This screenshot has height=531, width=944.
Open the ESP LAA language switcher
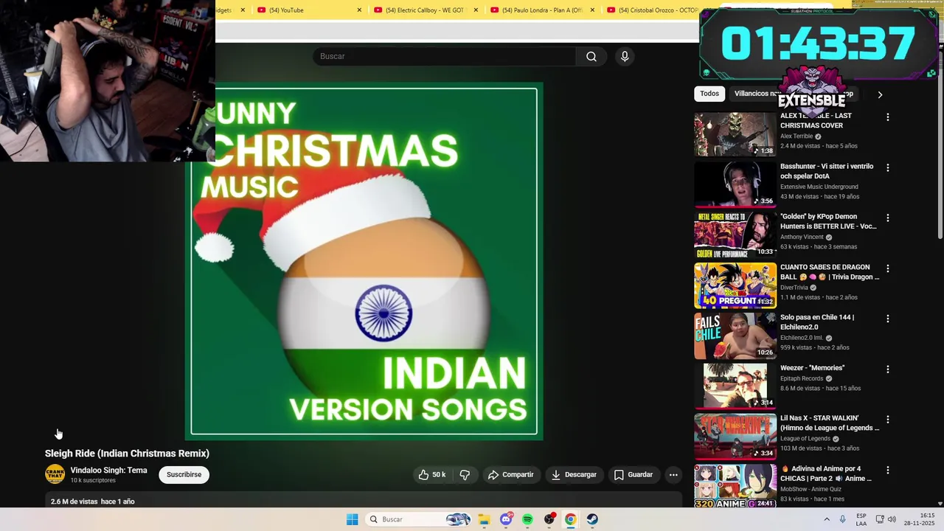(x=861, y=519)
